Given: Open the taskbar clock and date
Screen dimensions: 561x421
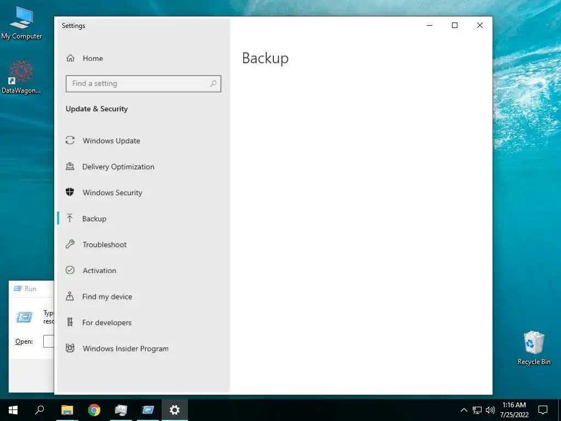Looking at the screenshot, I should [514, 410].
